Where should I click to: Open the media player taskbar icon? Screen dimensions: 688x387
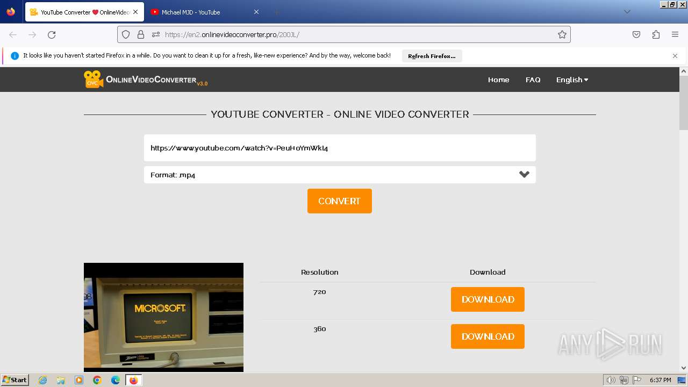(79, 380)
